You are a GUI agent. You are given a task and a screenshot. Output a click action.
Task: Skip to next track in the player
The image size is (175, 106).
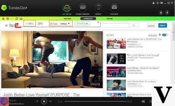51,101
